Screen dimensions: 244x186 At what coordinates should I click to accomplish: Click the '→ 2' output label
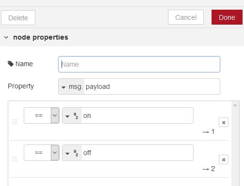tap(209, 169)
